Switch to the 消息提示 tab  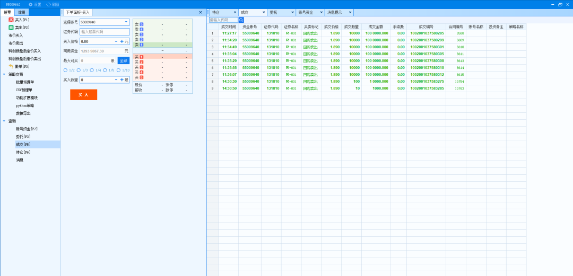click(x=334, y=12)
